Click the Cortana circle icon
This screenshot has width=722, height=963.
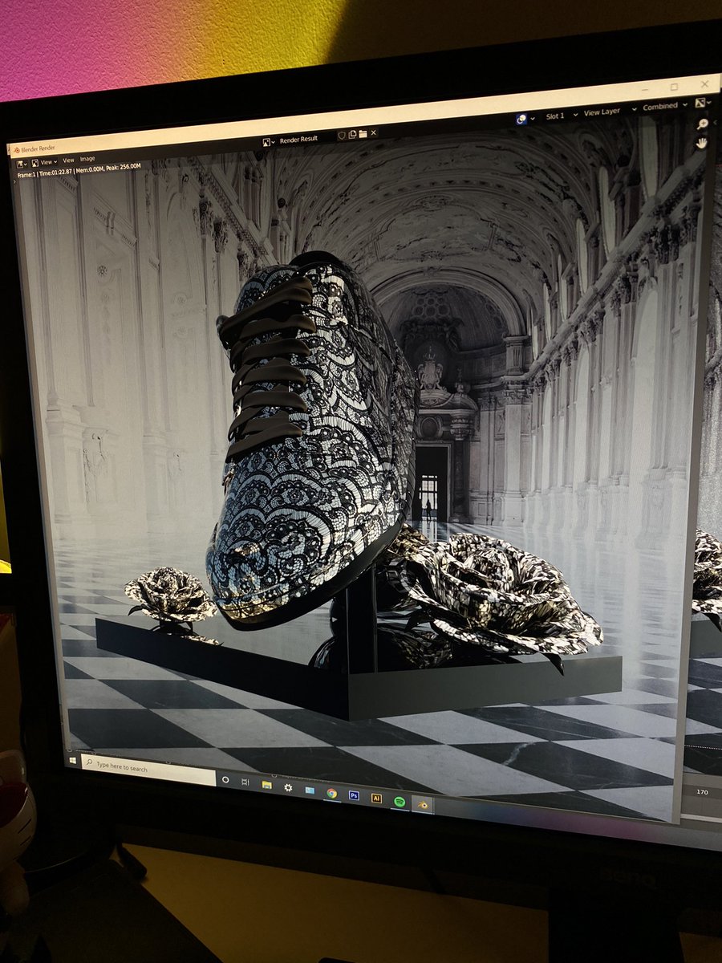(225, 779)
